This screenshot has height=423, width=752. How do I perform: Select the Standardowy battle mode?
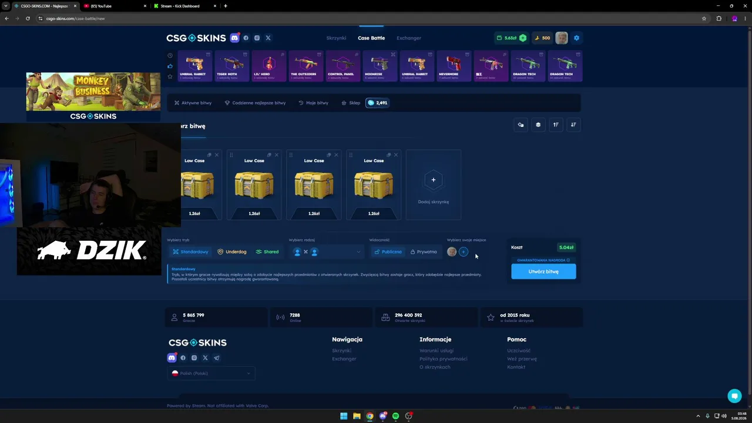pos(190,252)
